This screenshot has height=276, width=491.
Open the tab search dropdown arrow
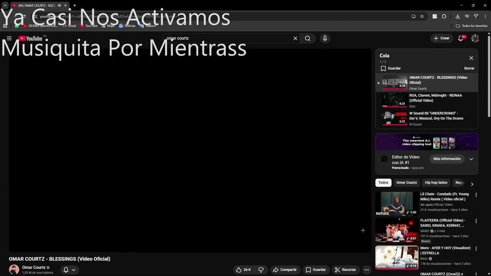[x=5, y=5]
